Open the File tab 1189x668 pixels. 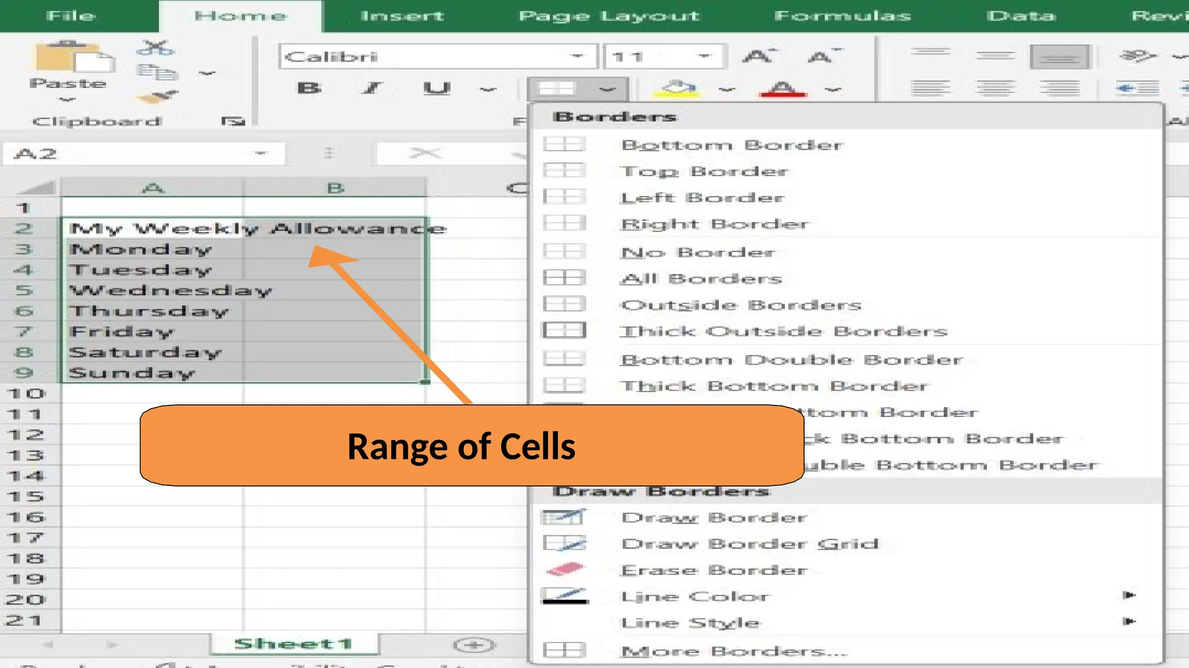click(x=71, y=16)
